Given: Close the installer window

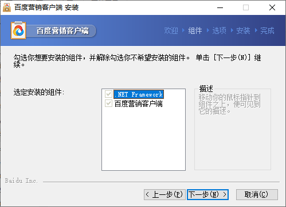Looking at the screenshot, I should pos(272,7).
